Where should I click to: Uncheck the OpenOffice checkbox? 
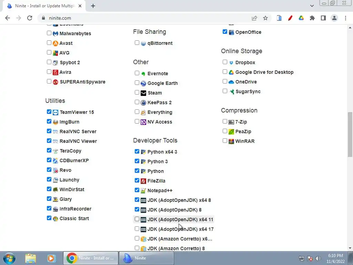(225, 32)
